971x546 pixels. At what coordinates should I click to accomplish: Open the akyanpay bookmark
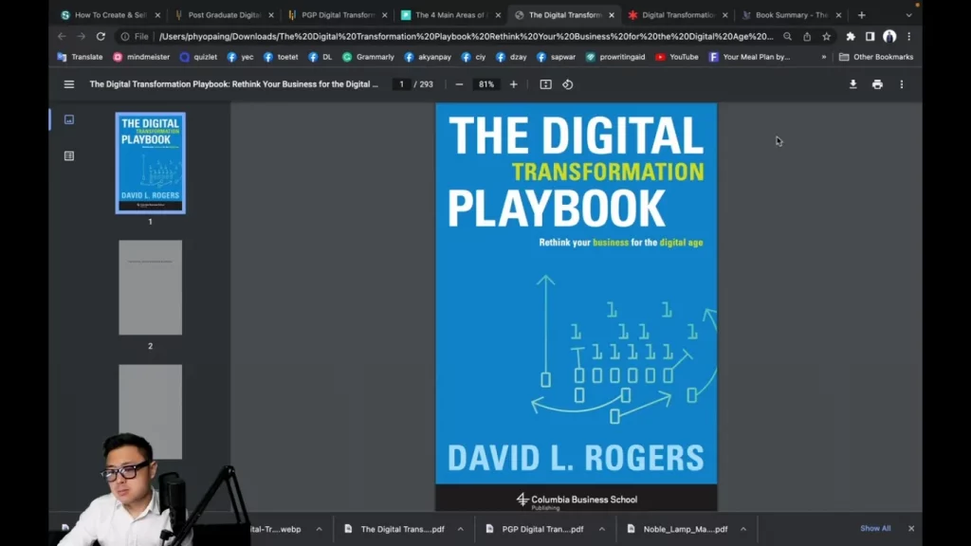click(428, 57)
